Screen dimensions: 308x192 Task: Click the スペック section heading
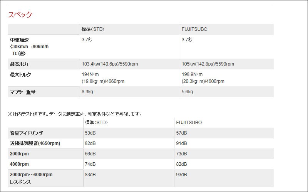(x=20, y=15)
